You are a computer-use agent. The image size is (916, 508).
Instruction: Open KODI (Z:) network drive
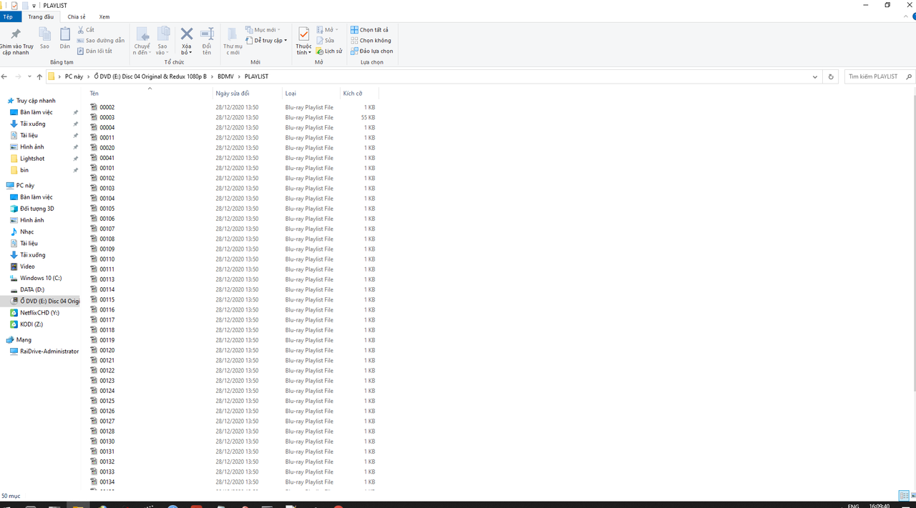pos(31,324)
